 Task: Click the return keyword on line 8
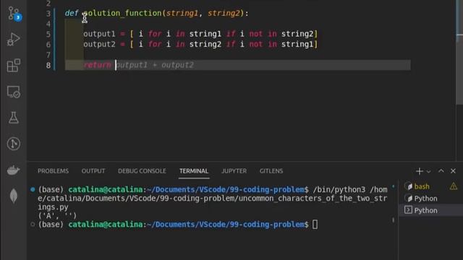click(x=97, y=65)
